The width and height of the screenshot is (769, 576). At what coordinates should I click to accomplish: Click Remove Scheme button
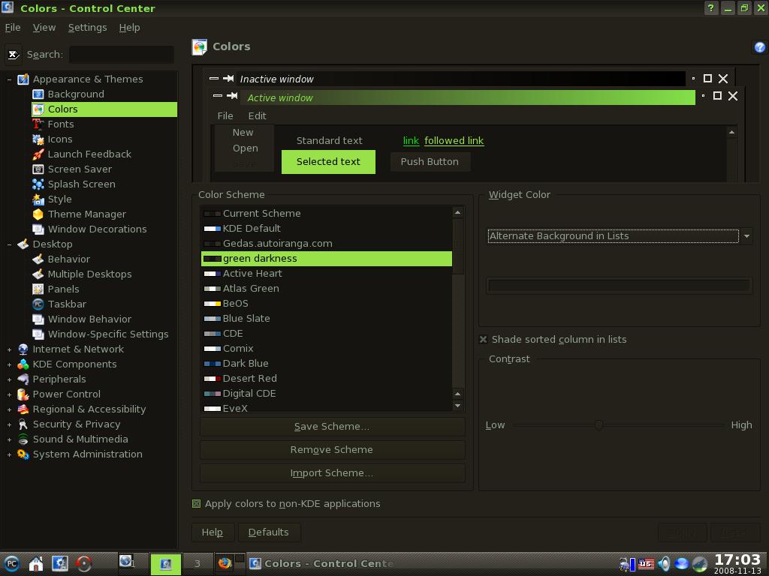tap(332, 450)
